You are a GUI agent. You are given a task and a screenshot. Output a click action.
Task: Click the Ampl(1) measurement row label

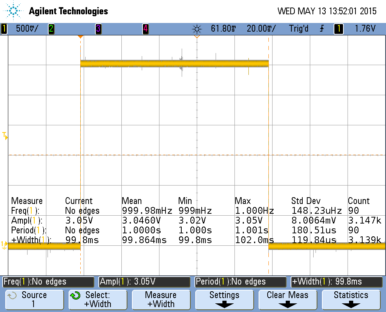[x=27, y=221]
